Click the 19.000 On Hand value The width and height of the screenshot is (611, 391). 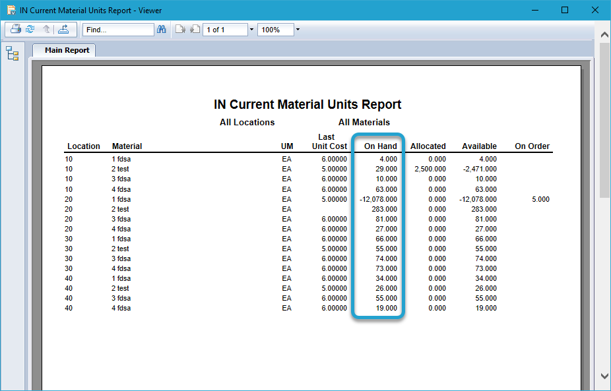pos(386,308)
